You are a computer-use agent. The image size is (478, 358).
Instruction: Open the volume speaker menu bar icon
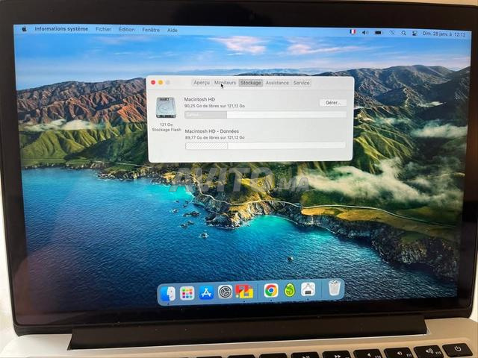pyautogui.click(x=365, y=33)
